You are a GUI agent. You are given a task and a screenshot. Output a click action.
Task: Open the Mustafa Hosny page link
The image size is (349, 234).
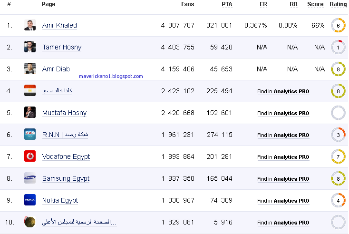coord(64,113)
